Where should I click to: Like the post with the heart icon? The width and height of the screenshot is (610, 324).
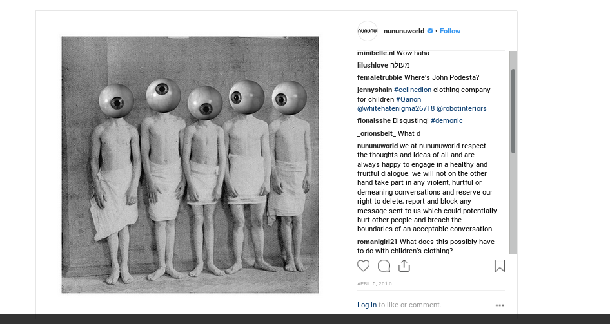coord(363,266)
